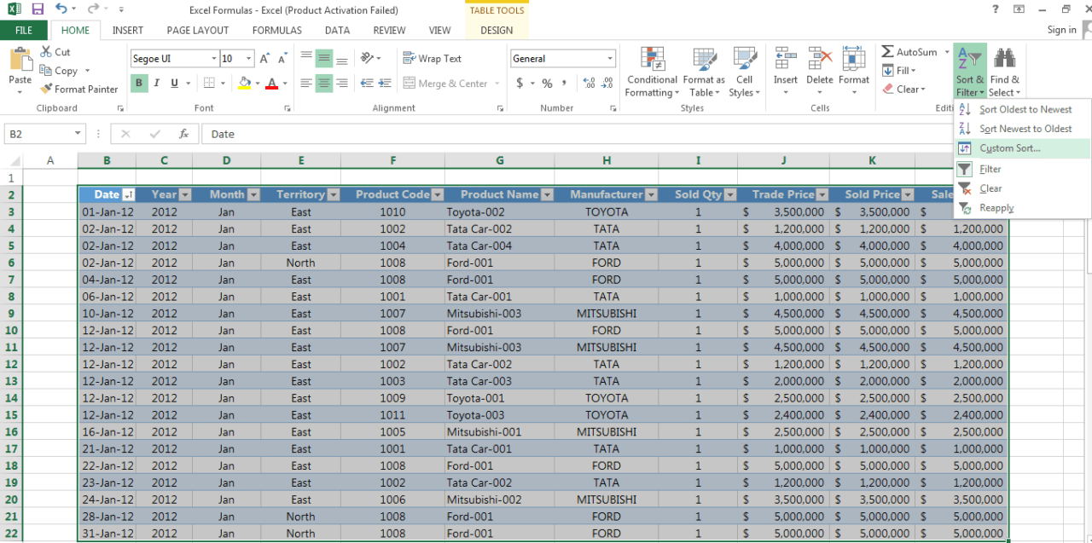Open Conditional Formatting
Image resolution: width=1092 pixels, height=543 pixels.
point(652,72)
